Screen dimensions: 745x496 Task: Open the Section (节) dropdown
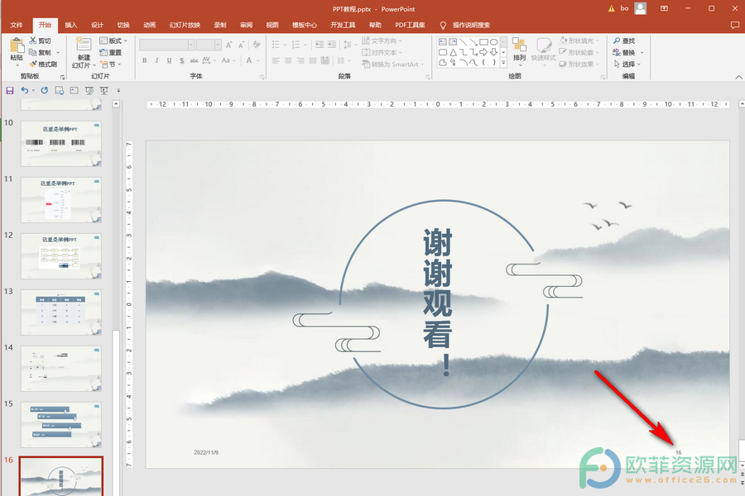point(110,64)
